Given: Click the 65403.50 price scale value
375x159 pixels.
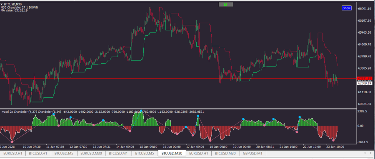Looking at the screenshot, I should coord(364,32).
